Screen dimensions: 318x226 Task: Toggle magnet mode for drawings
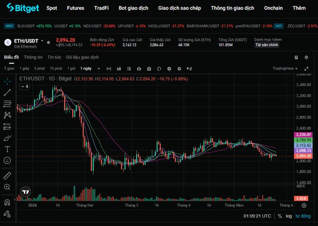point(7,202)
